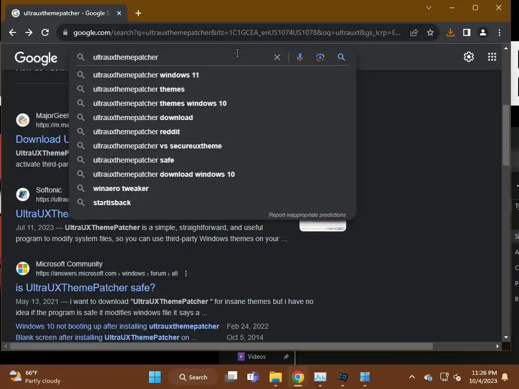Click the vertical page scrollbar
The image size is (519, 389).
pyautogui.click(x=506, y=135)
